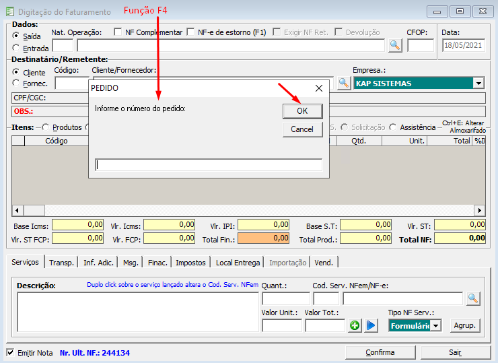Screen dimensions: 498x363
Task: Click the Cod. Serv. NFem search magnifier
Action: pos(473,298)
